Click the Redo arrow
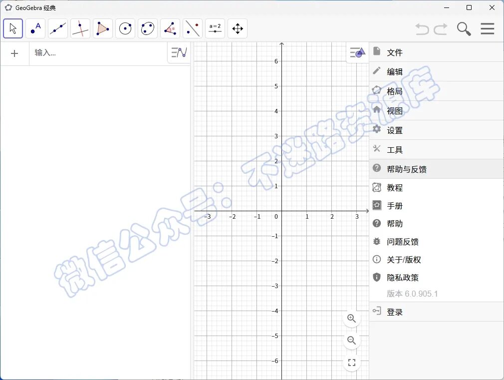 441,29
